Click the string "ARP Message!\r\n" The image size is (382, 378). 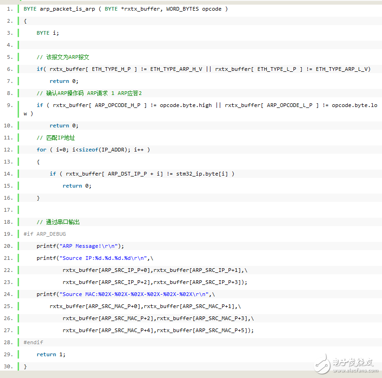point(89,246)
